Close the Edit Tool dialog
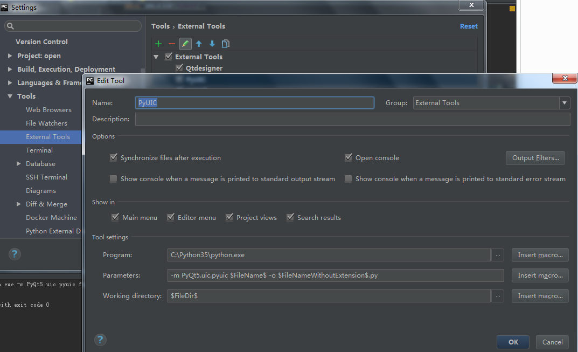 (565, 78)
